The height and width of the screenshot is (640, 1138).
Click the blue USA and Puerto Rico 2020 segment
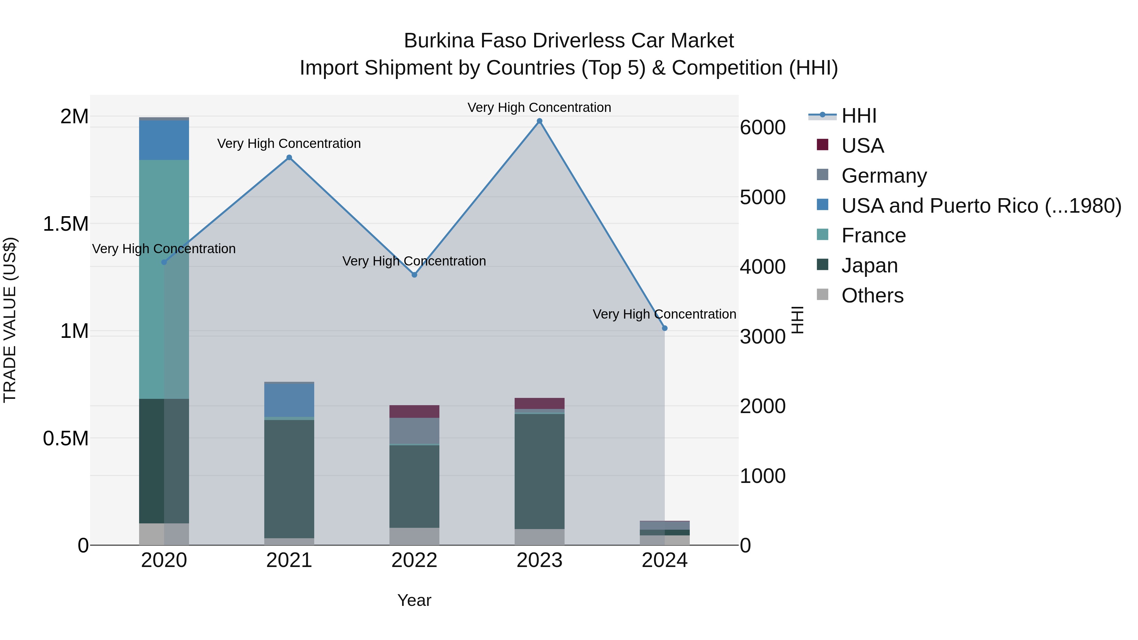164,140
